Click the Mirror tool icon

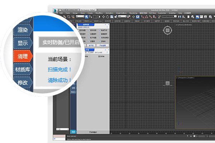pos(180,16)
